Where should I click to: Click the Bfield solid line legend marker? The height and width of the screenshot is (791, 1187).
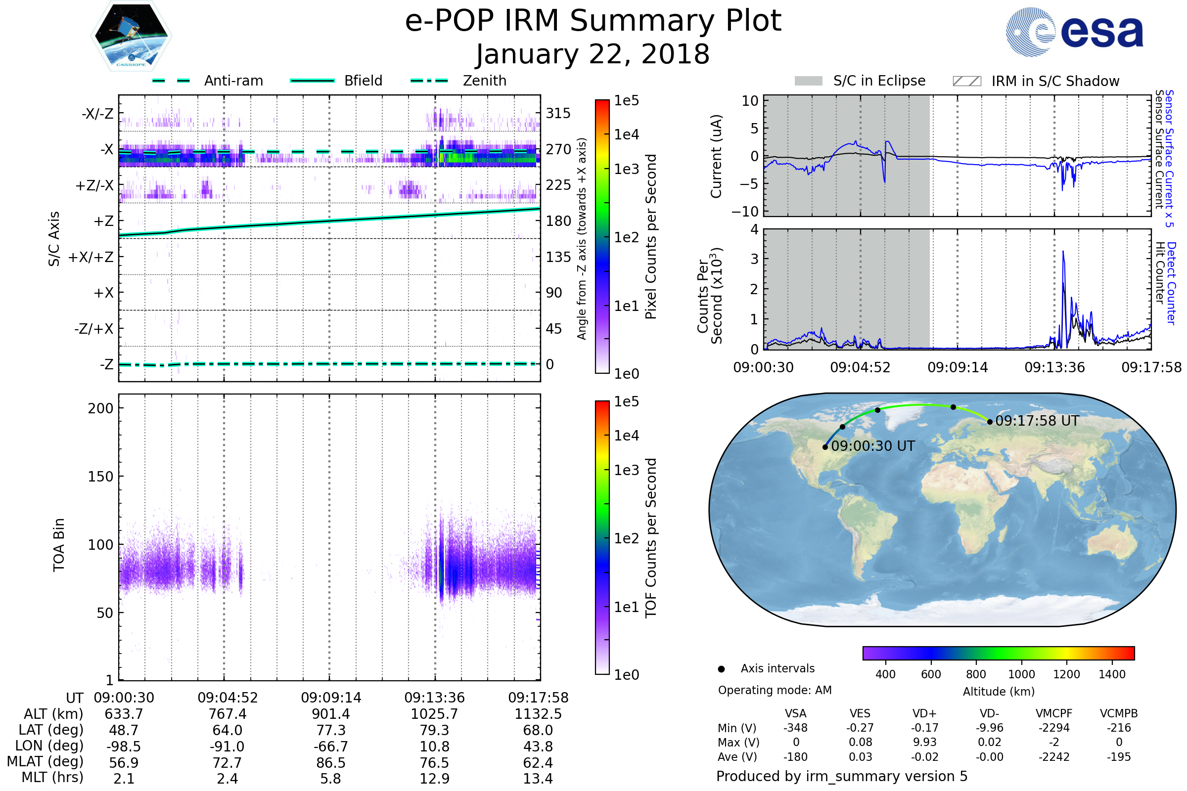(x=312, y=81)
